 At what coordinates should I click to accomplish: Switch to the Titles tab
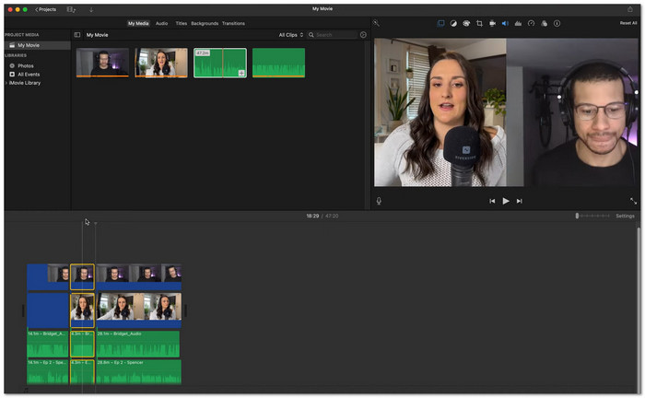182,23
